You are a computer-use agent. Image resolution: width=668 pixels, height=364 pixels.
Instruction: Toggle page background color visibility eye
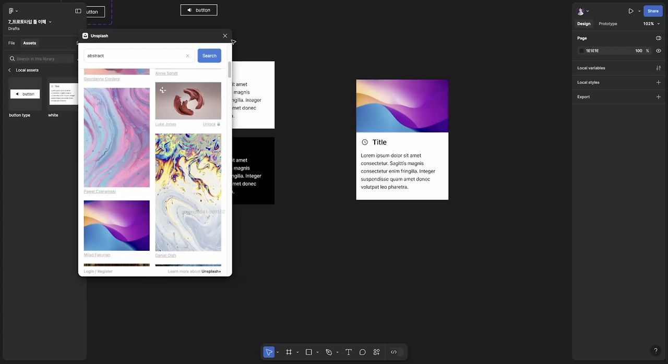[x=658, y=51]
